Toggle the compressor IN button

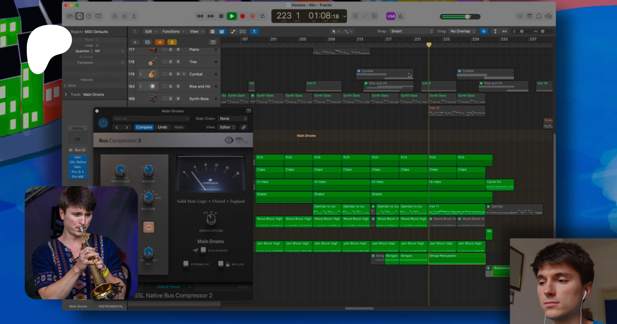pyautogui.click(x=149, y=227)
